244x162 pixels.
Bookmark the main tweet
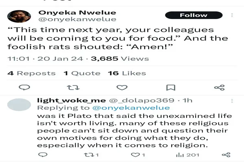[171, 87]
